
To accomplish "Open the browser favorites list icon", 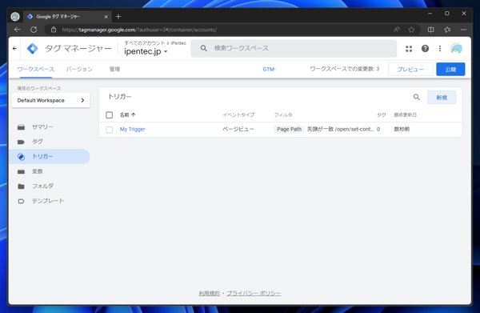I will (x=447, y=30).
